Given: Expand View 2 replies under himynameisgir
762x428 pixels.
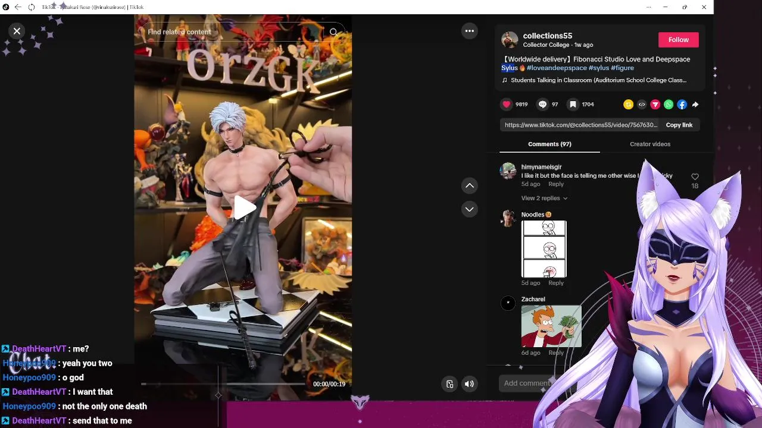Looking at the screenshot, I should (x=544, y=198).
